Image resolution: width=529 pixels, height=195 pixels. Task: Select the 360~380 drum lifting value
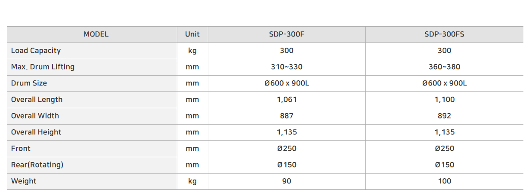[444, 67]
